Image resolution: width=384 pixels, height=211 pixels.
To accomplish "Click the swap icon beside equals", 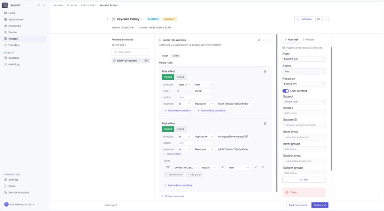I will pyautogui.click(x=222, y=167).
